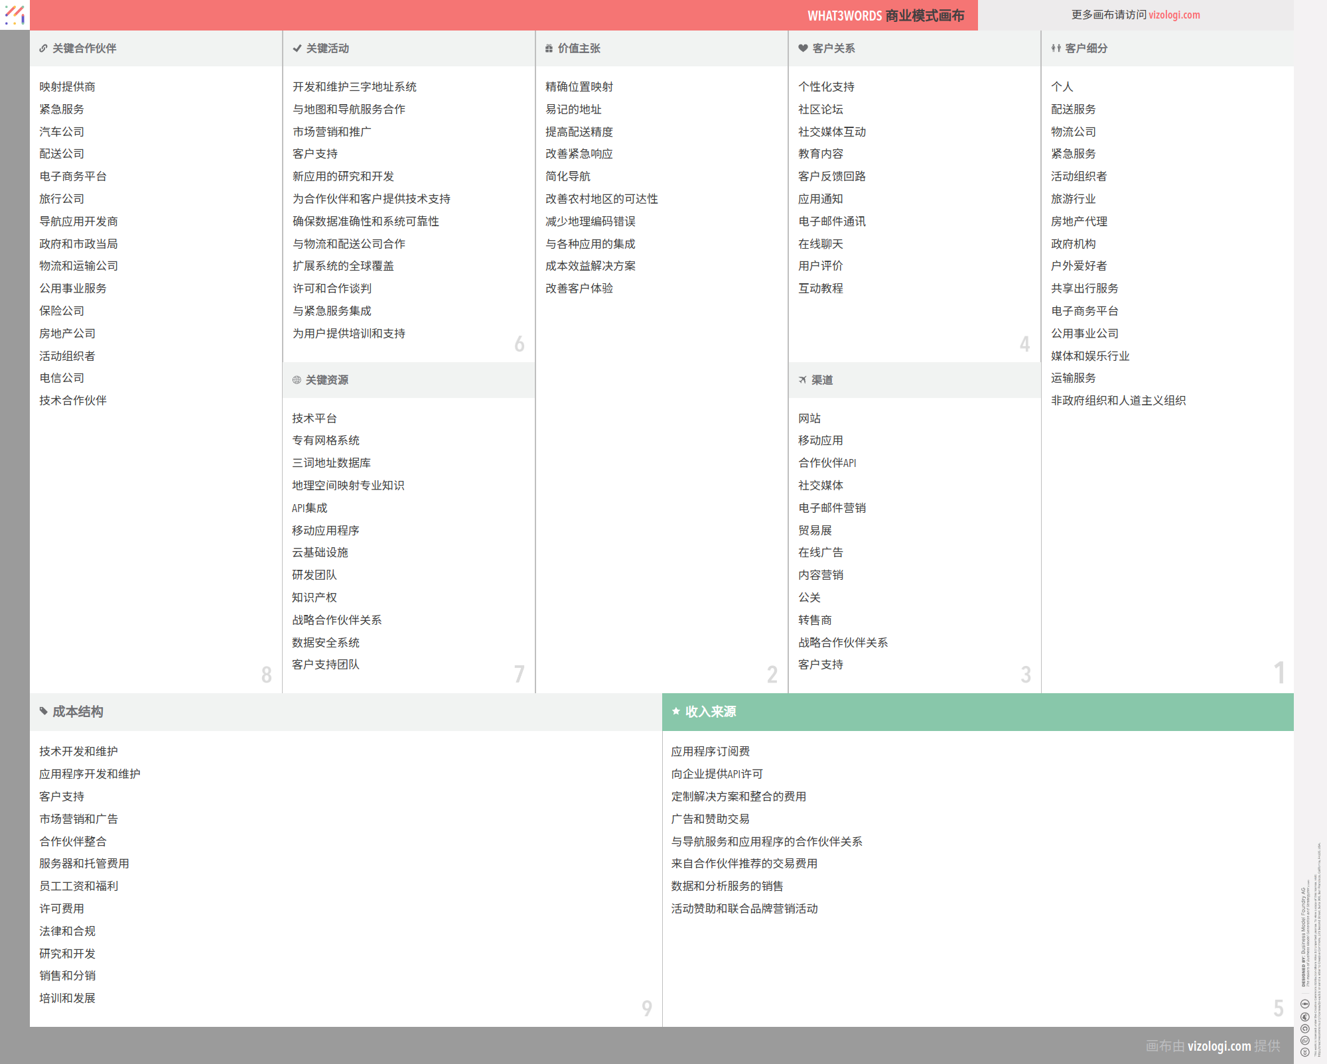This screenshot has width=1327, height=1064.
Task: Click the tag icon beside 成本结构
Action: pyautogui.click(x=44, y=712)
